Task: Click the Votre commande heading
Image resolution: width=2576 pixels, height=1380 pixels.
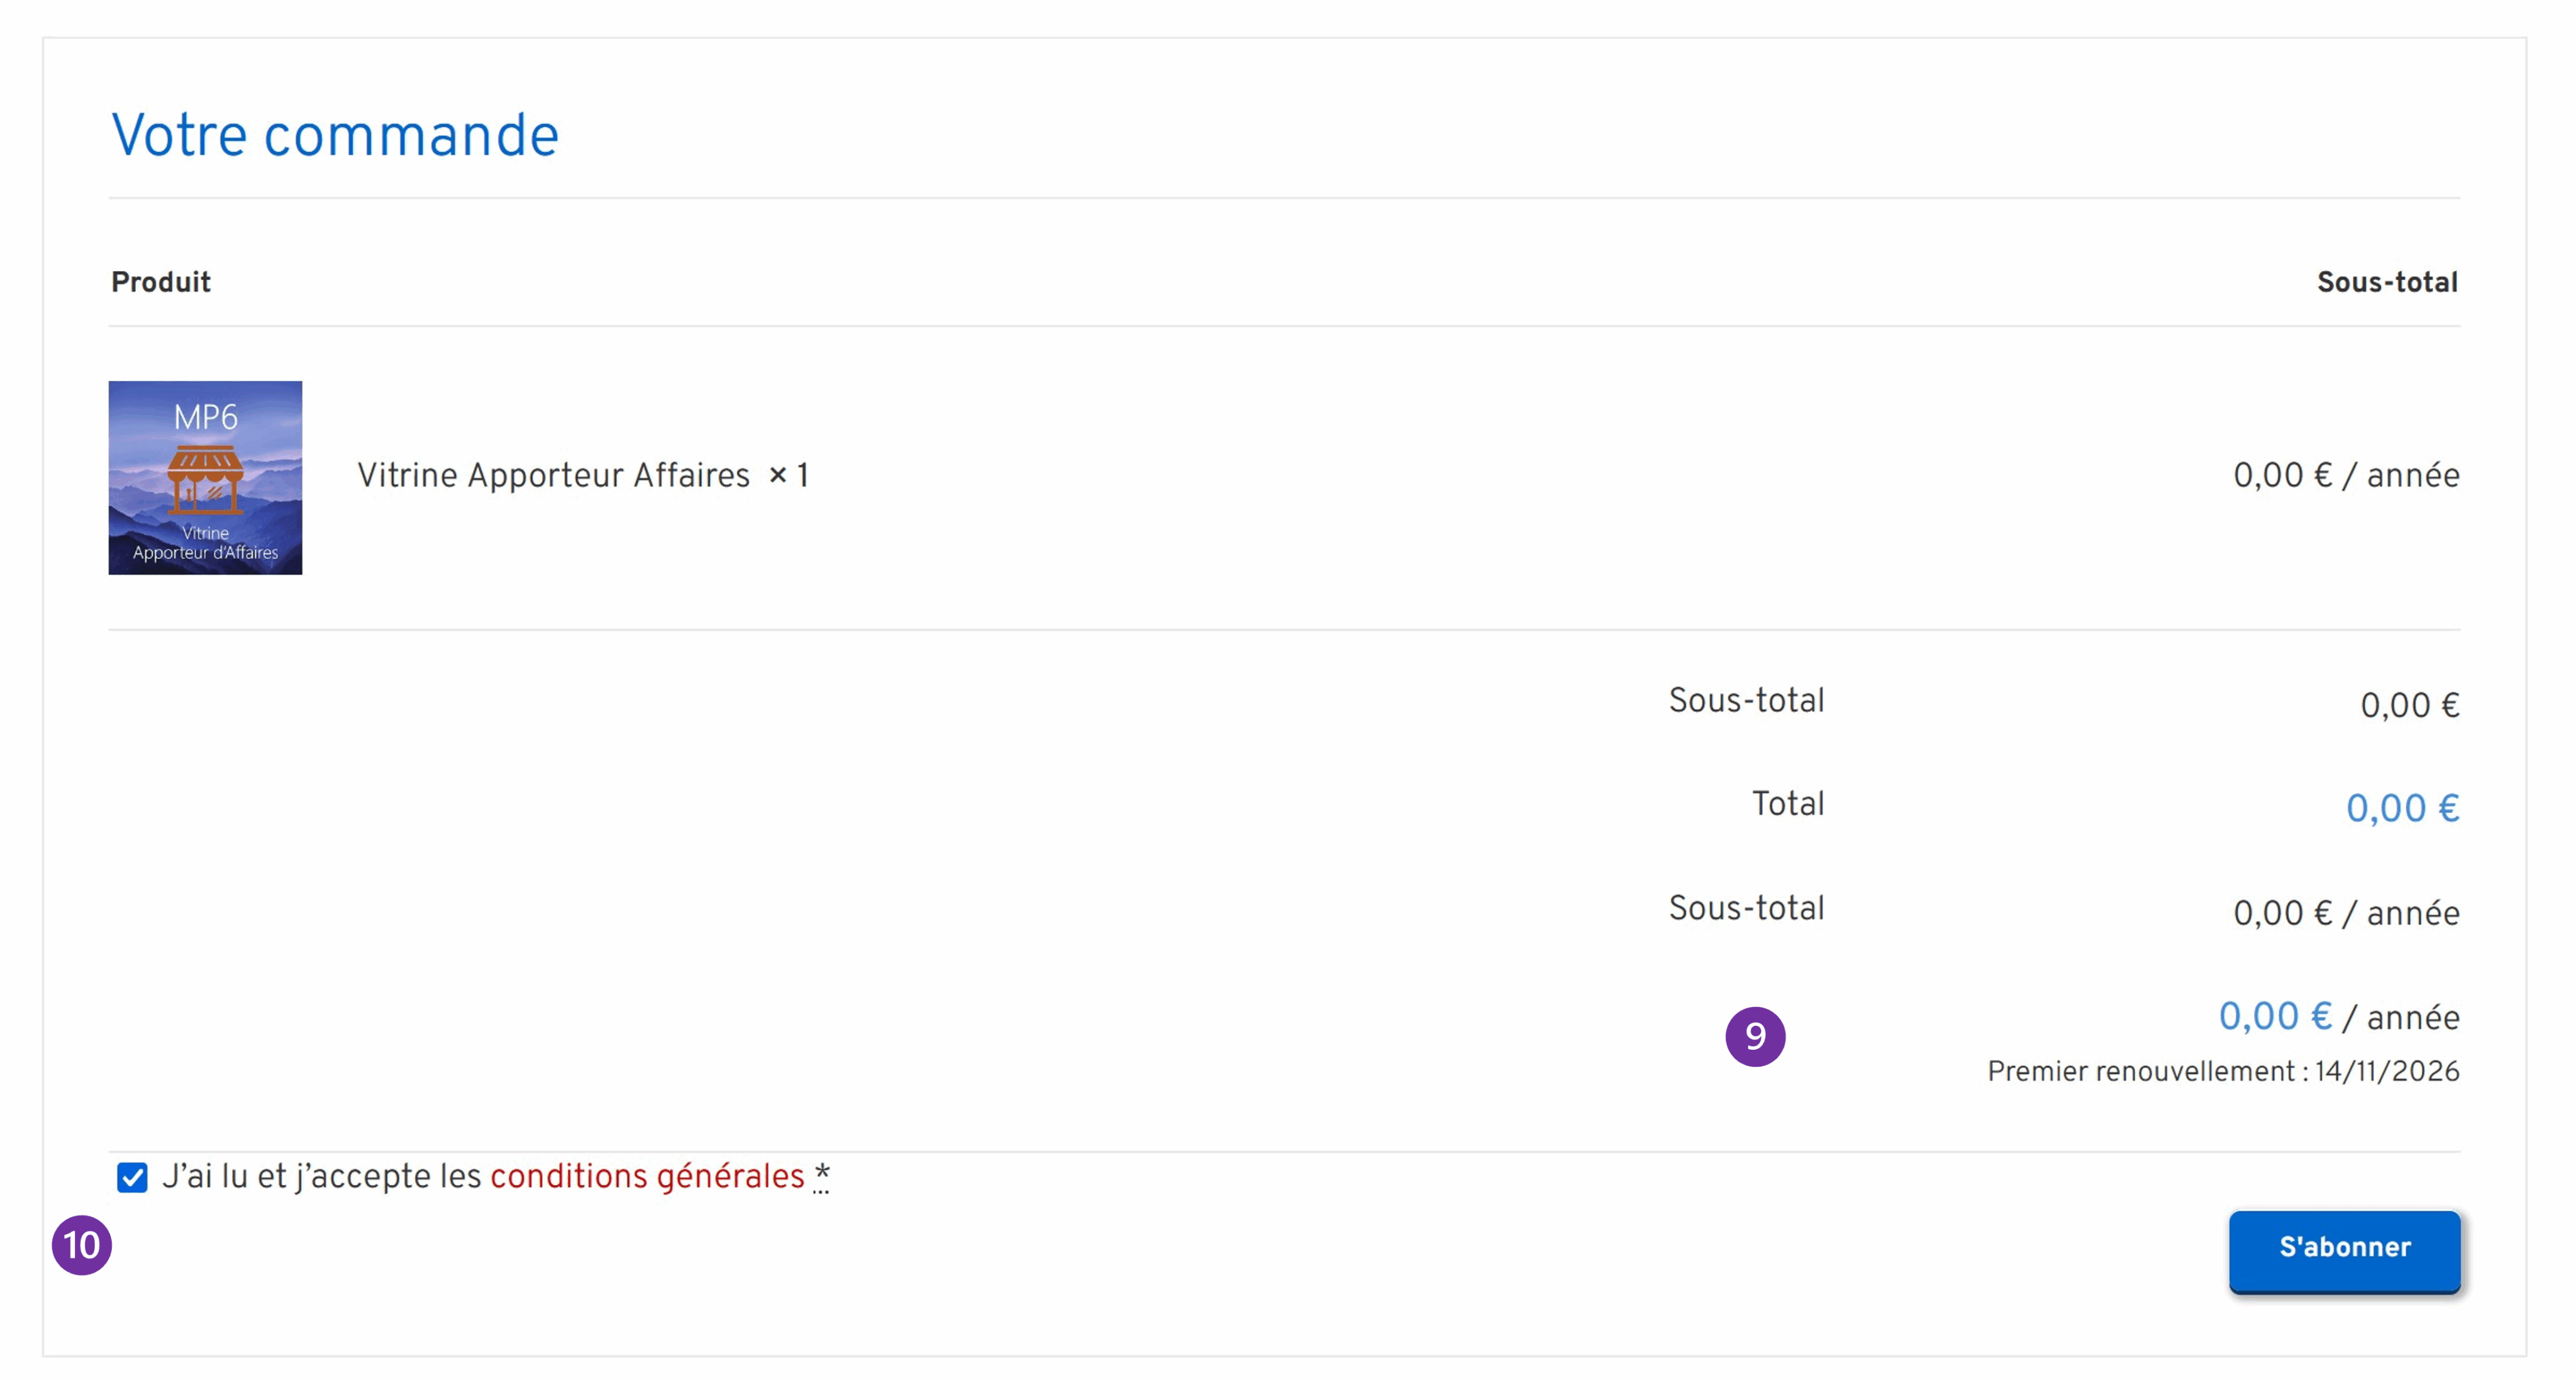Action: point(334,136)
